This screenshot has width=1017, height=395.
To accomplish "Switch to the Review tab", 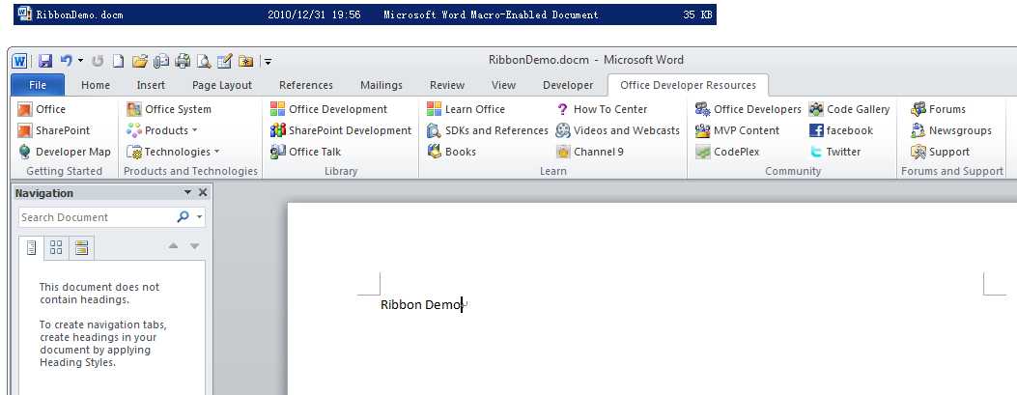I will pos(447,85).
